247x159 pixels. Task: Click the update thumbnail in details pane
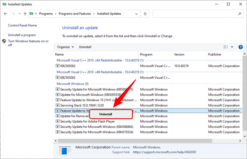tap(65, 151)
